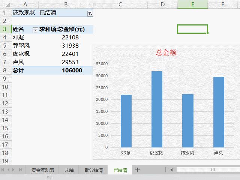Switch to the 部分结清 sheet tab

(x=93, y=170)
